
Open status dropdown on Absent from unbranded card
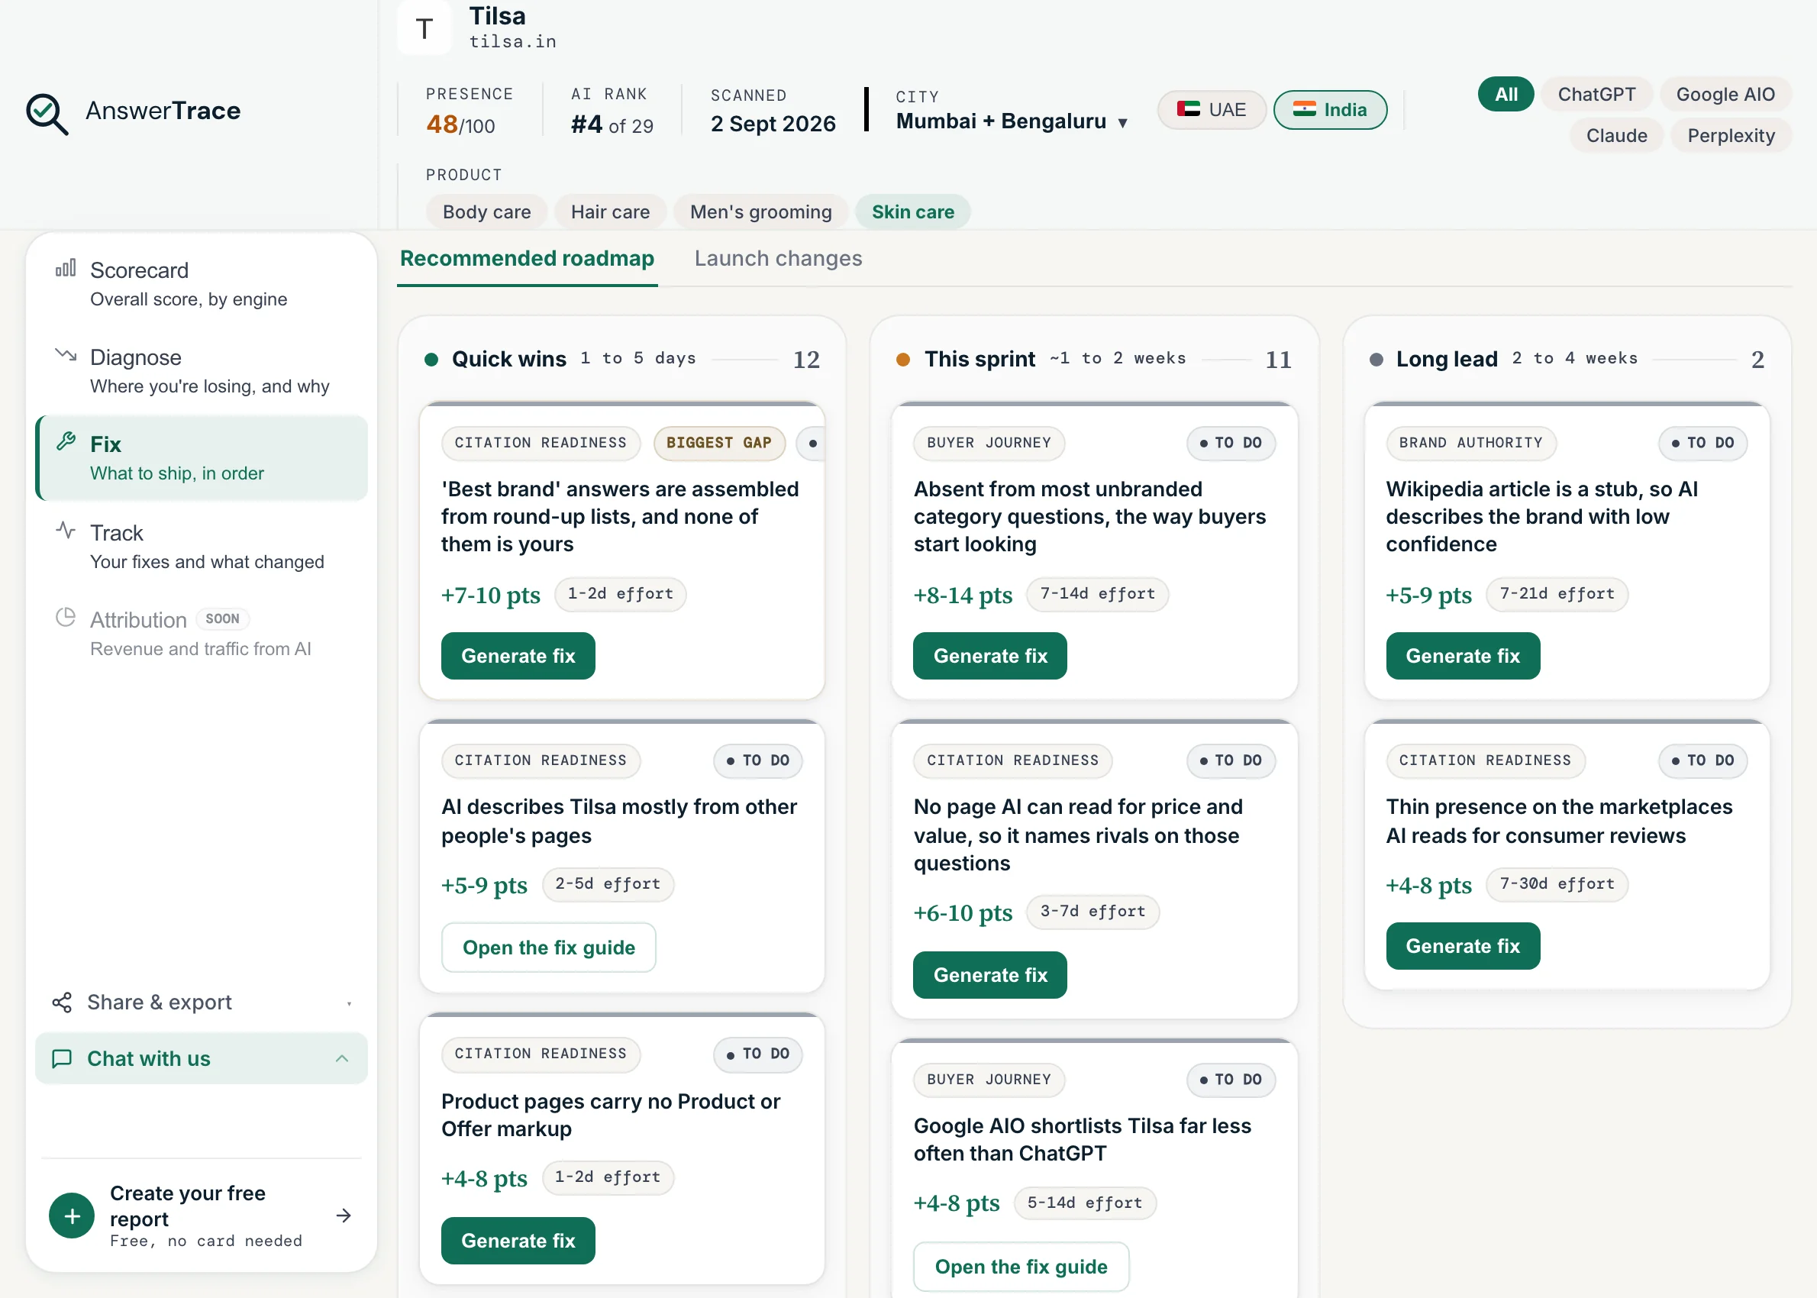pos(1231,443)
